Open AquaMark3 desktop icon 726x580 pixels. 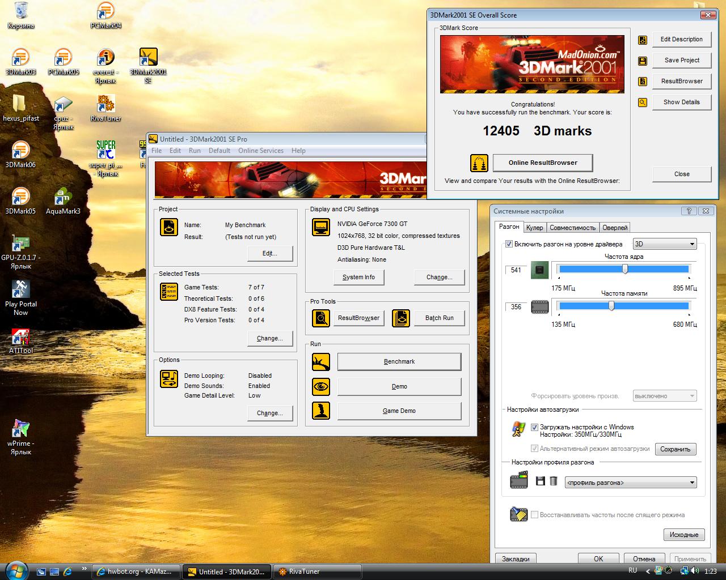(63, 201)
